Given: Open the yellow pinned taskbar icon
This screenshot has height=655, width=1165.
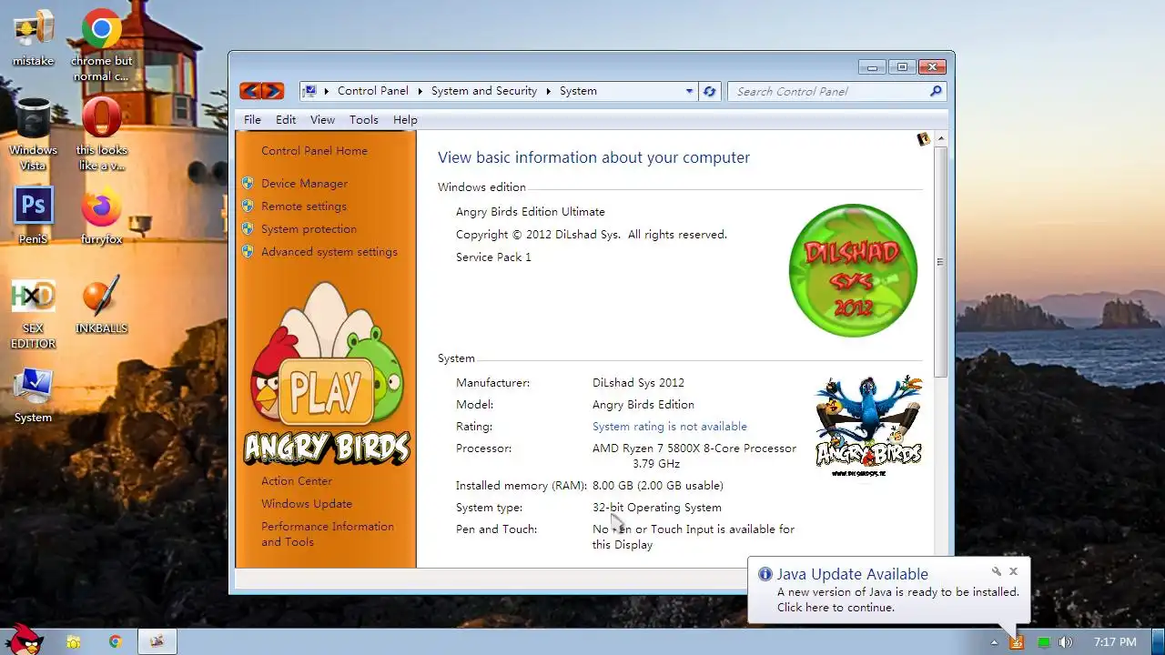Looking at the screenshot, I should pyautogui.click(x=74, y=641).
